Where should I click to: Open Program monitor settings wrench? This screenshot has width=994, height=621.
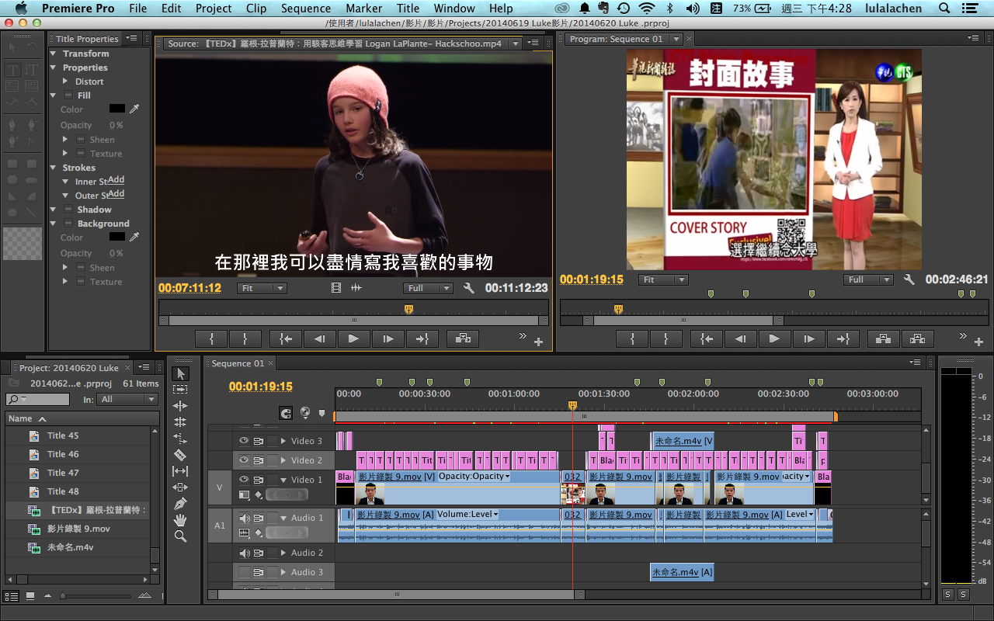(x=909, y=279)
